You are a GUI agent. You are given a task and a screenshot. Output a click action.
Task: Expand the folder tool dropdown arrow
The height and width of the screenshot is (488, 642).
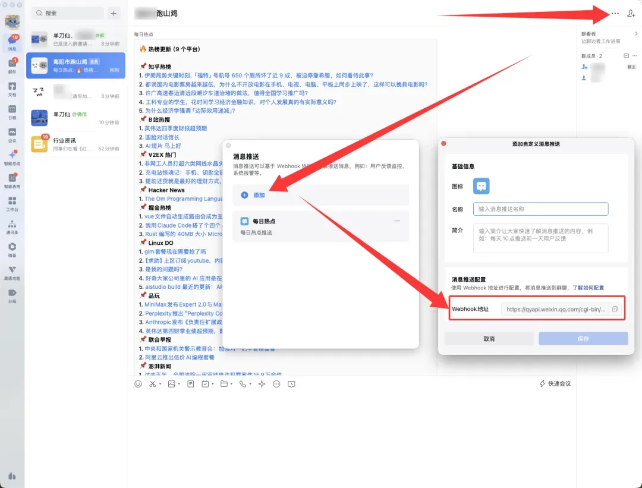click(231, 384)
